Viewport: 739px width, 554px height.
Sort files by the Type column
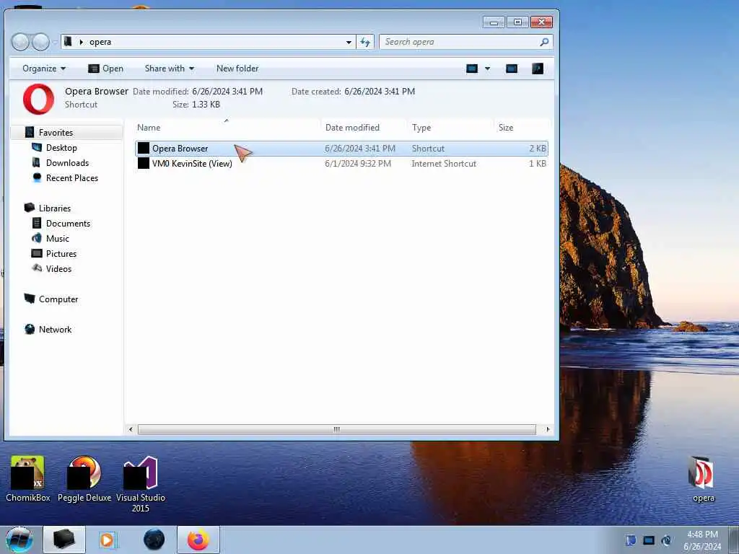tap(450, 128)
